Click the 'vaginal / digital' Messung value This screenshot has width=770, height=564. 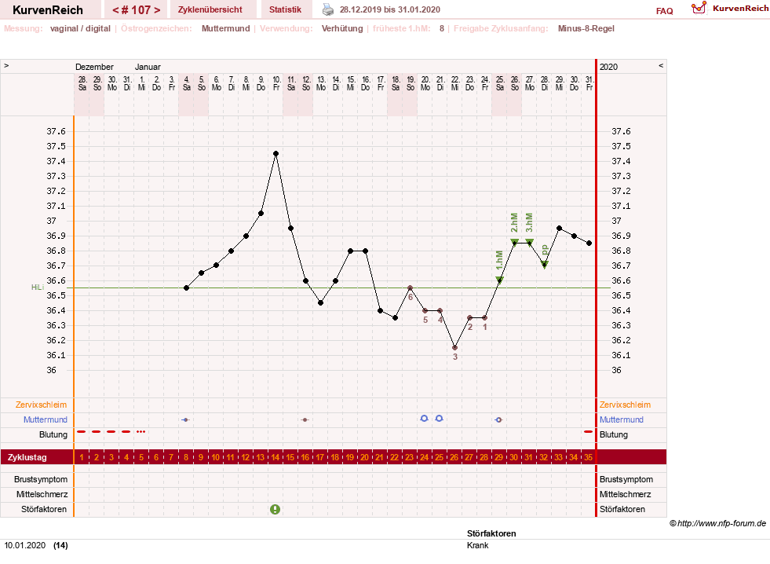point(80,28)
